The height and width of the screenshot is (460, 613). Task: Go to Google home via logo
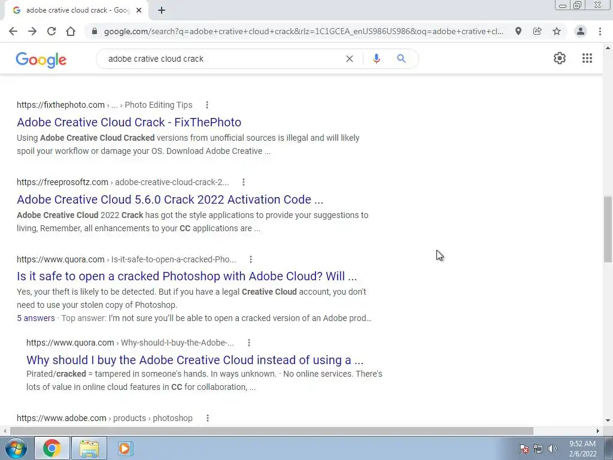tap(41, 59)
